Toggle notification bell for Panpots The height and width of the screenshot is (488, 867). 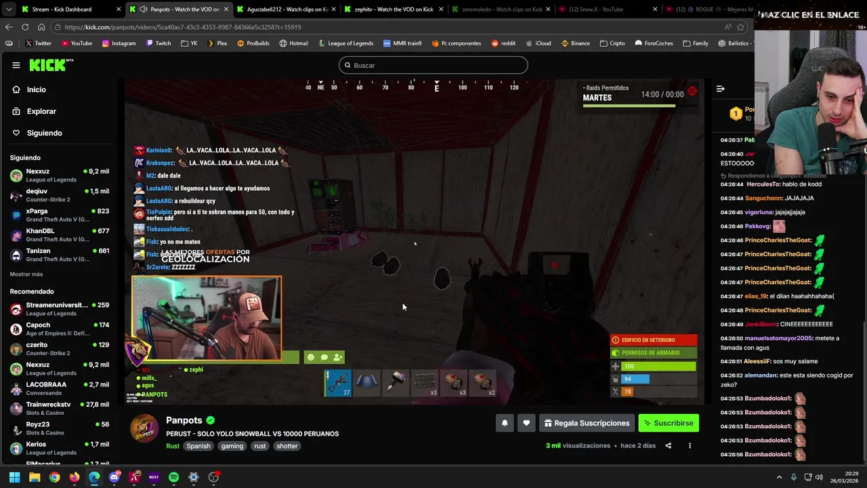[x=505, y=423]
